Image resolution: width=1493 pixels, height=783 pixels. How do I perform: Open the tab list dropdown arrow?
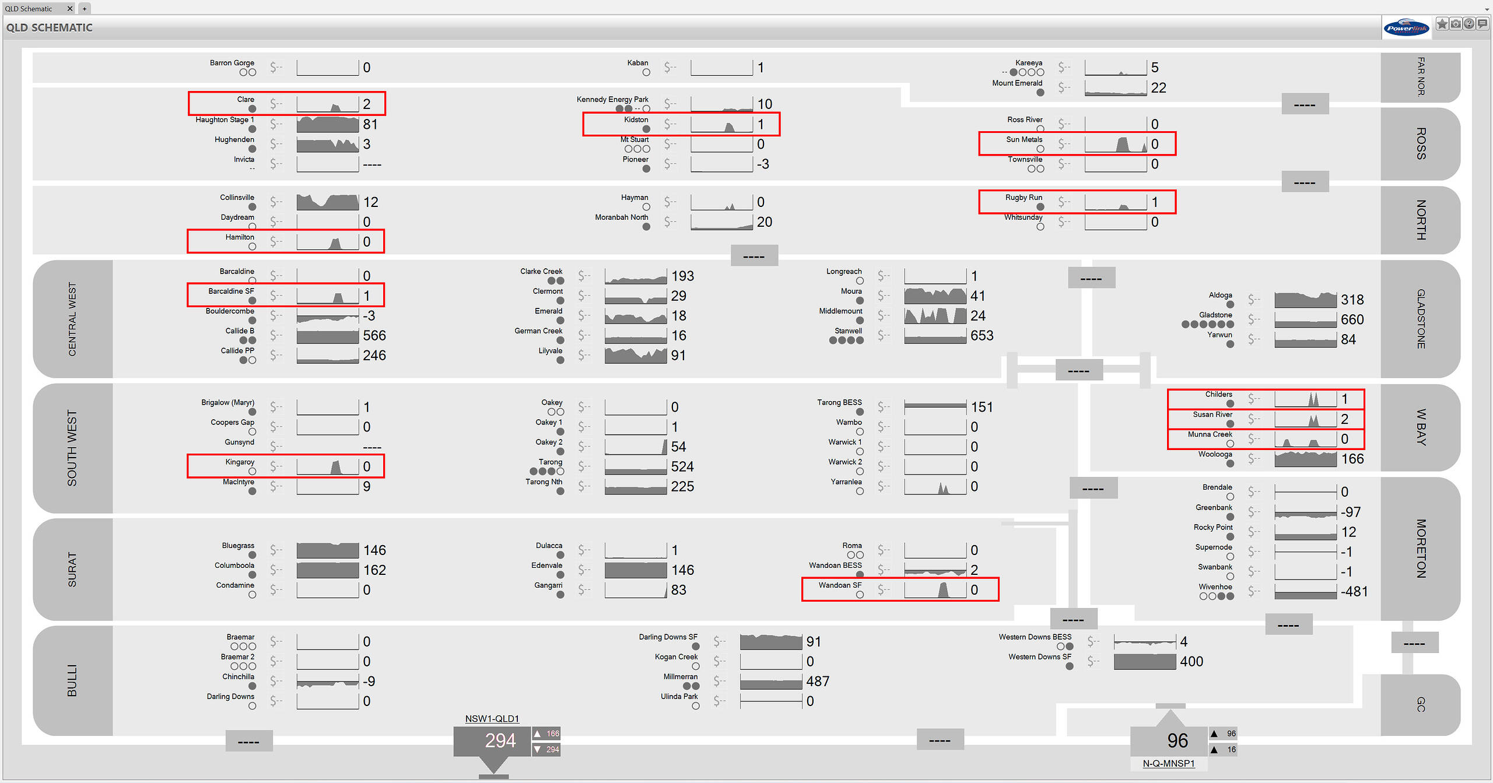pos(1487,9)
